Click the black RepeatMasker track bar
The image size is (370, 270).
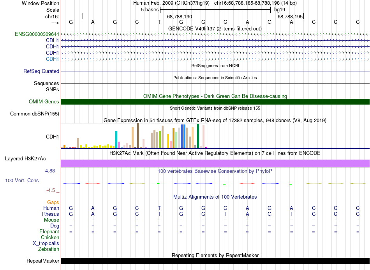215,261
